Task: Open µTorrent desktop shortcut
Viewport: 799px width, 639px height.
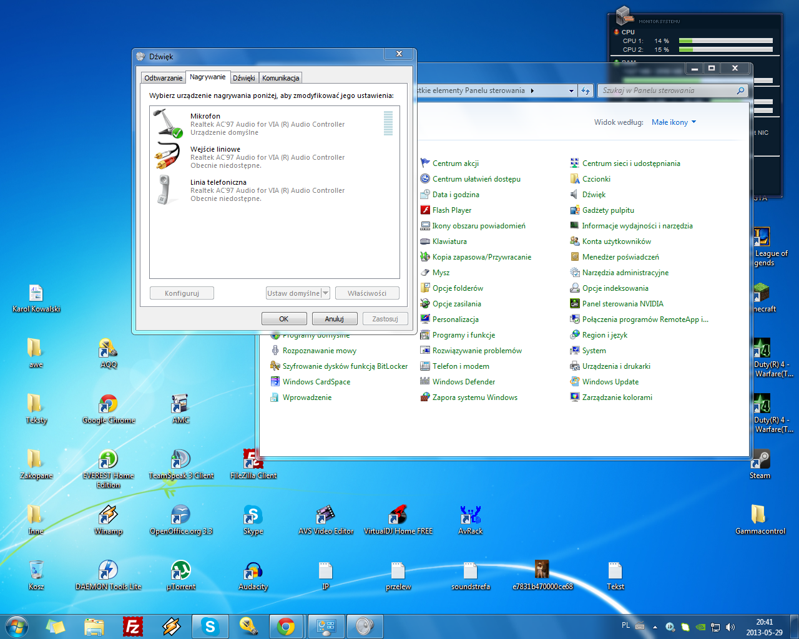Action: (x=181, y=575)
